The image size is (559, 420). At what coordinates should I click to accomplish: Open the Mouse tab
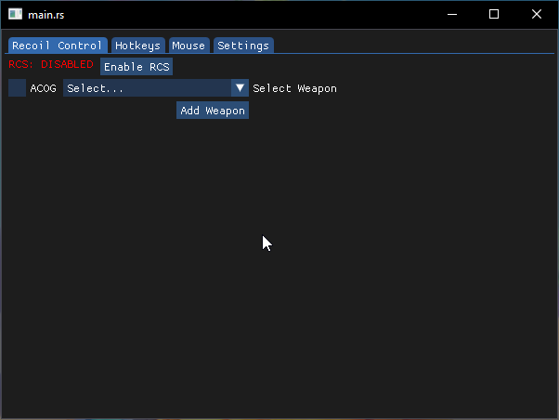click(x=188, y=46)
